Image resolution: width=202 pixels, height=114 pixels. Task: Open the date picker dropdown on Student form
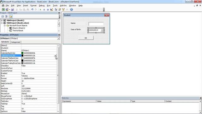click(x=102, y=30)
